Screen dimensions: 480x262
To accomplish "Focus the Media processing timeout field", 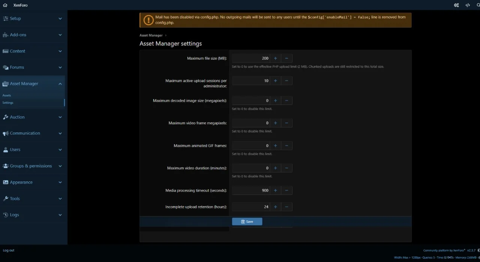I will coord(251,190).
